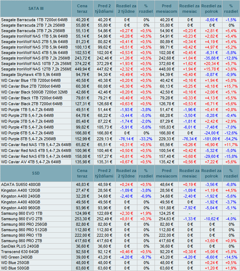Select WD Purple 3TB row name
This screenshot has width=240, height=271.
(27, 122)
